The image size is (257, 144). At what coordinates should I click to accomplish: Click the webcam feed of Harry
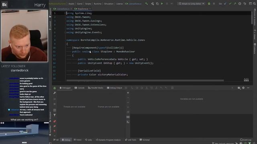24,36
